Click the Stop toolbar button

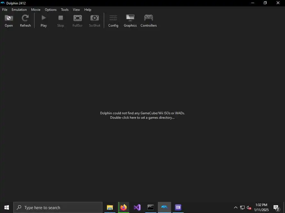pyautogui.click(x=60, y=21)
